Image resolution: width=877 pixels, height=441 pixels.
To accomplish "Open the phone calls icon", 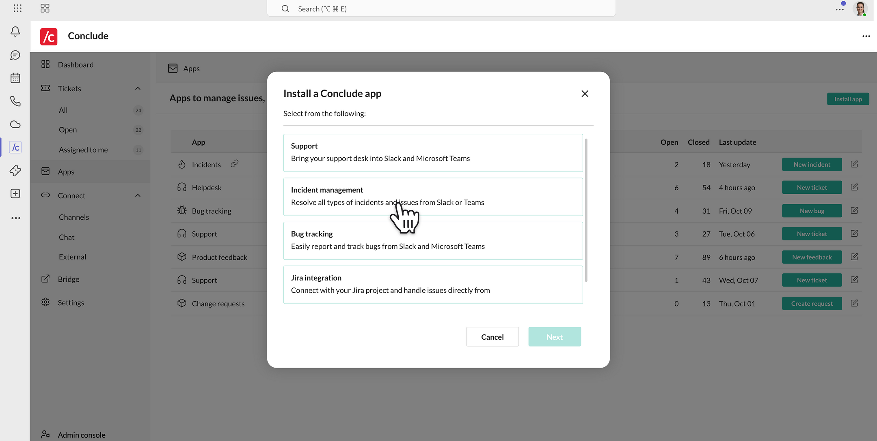I will click(x=15, y=101).
